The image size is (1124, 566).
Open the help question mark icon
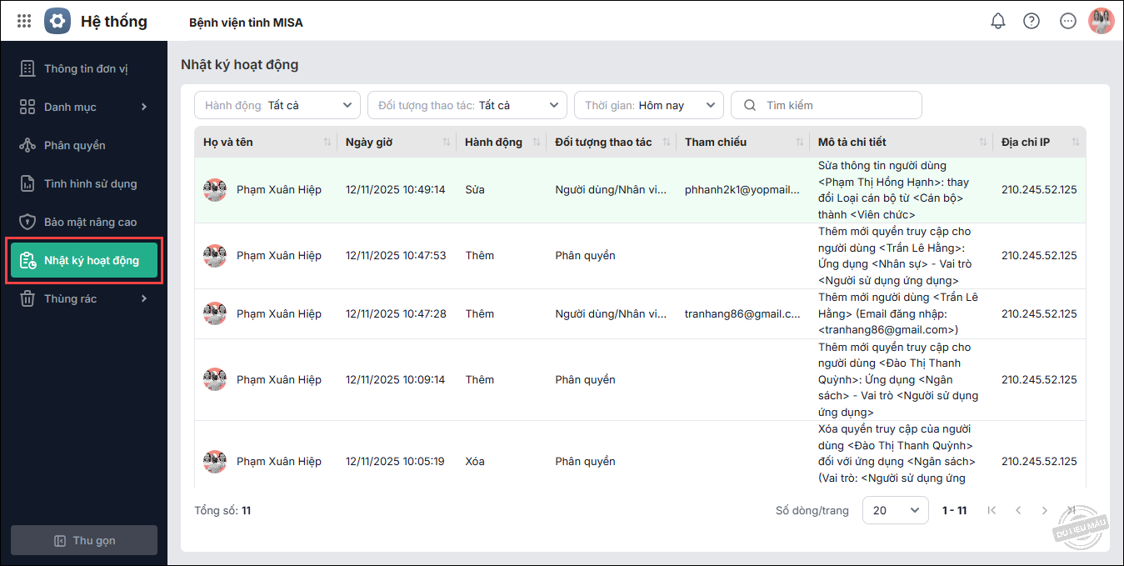[x=1032, y=21]
